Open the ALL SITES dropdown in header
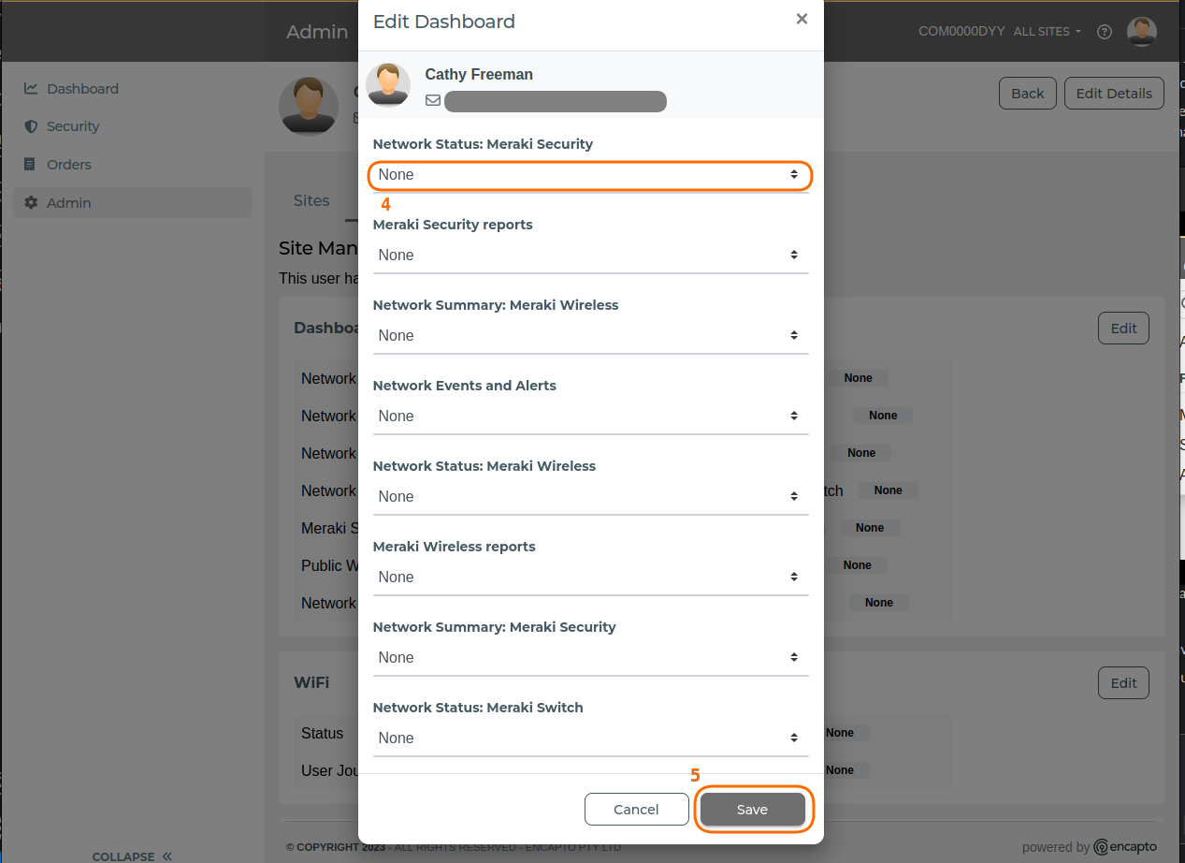This screenshot has height=863, width=1185. [x=1048, y=32]
